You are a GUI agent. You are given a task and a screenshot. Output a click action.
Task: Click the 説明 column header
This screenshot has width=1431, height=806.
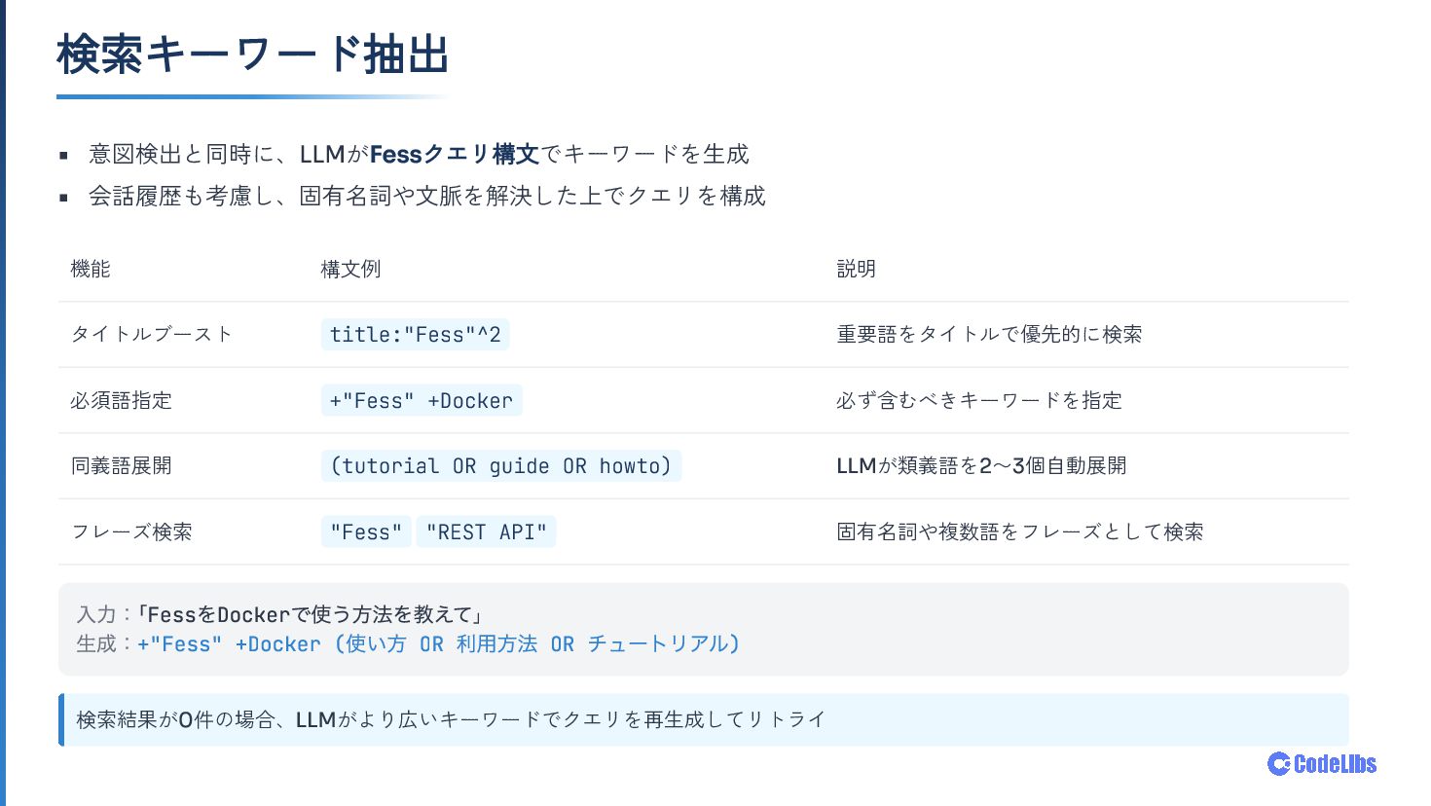tap(857, 270)
